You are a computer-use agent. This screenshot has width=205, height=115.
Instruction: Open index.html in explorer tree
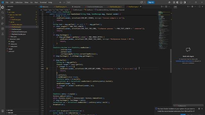point(14,46)
